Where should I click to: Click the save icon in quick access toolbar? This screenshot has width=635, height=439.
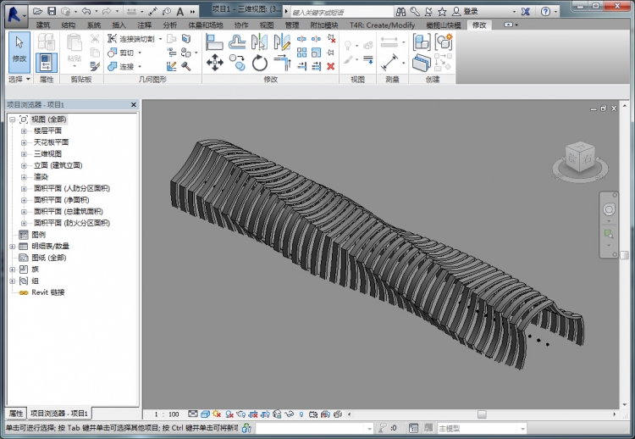(52, 11)
